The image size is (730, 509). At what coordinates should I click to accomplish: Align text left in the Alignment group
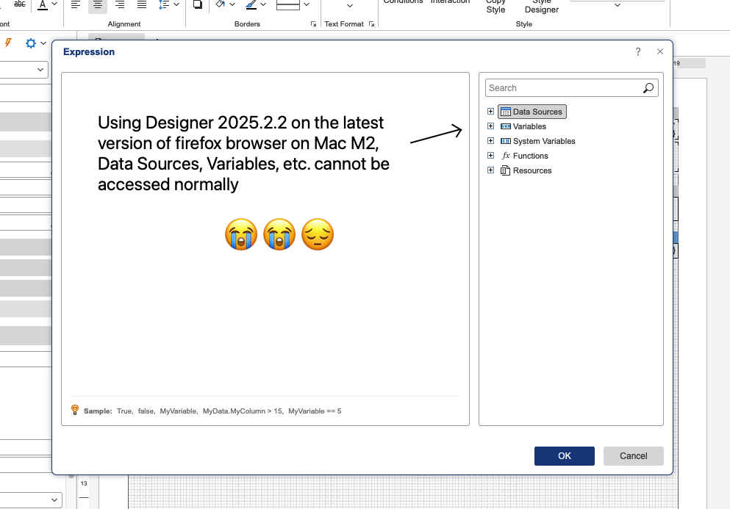[x=75, y=4]
